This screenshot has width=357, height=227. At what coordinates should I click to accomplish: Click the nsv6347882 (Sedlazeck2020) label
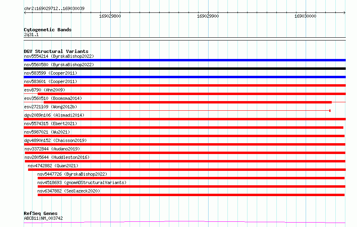(x=69, y=191)
